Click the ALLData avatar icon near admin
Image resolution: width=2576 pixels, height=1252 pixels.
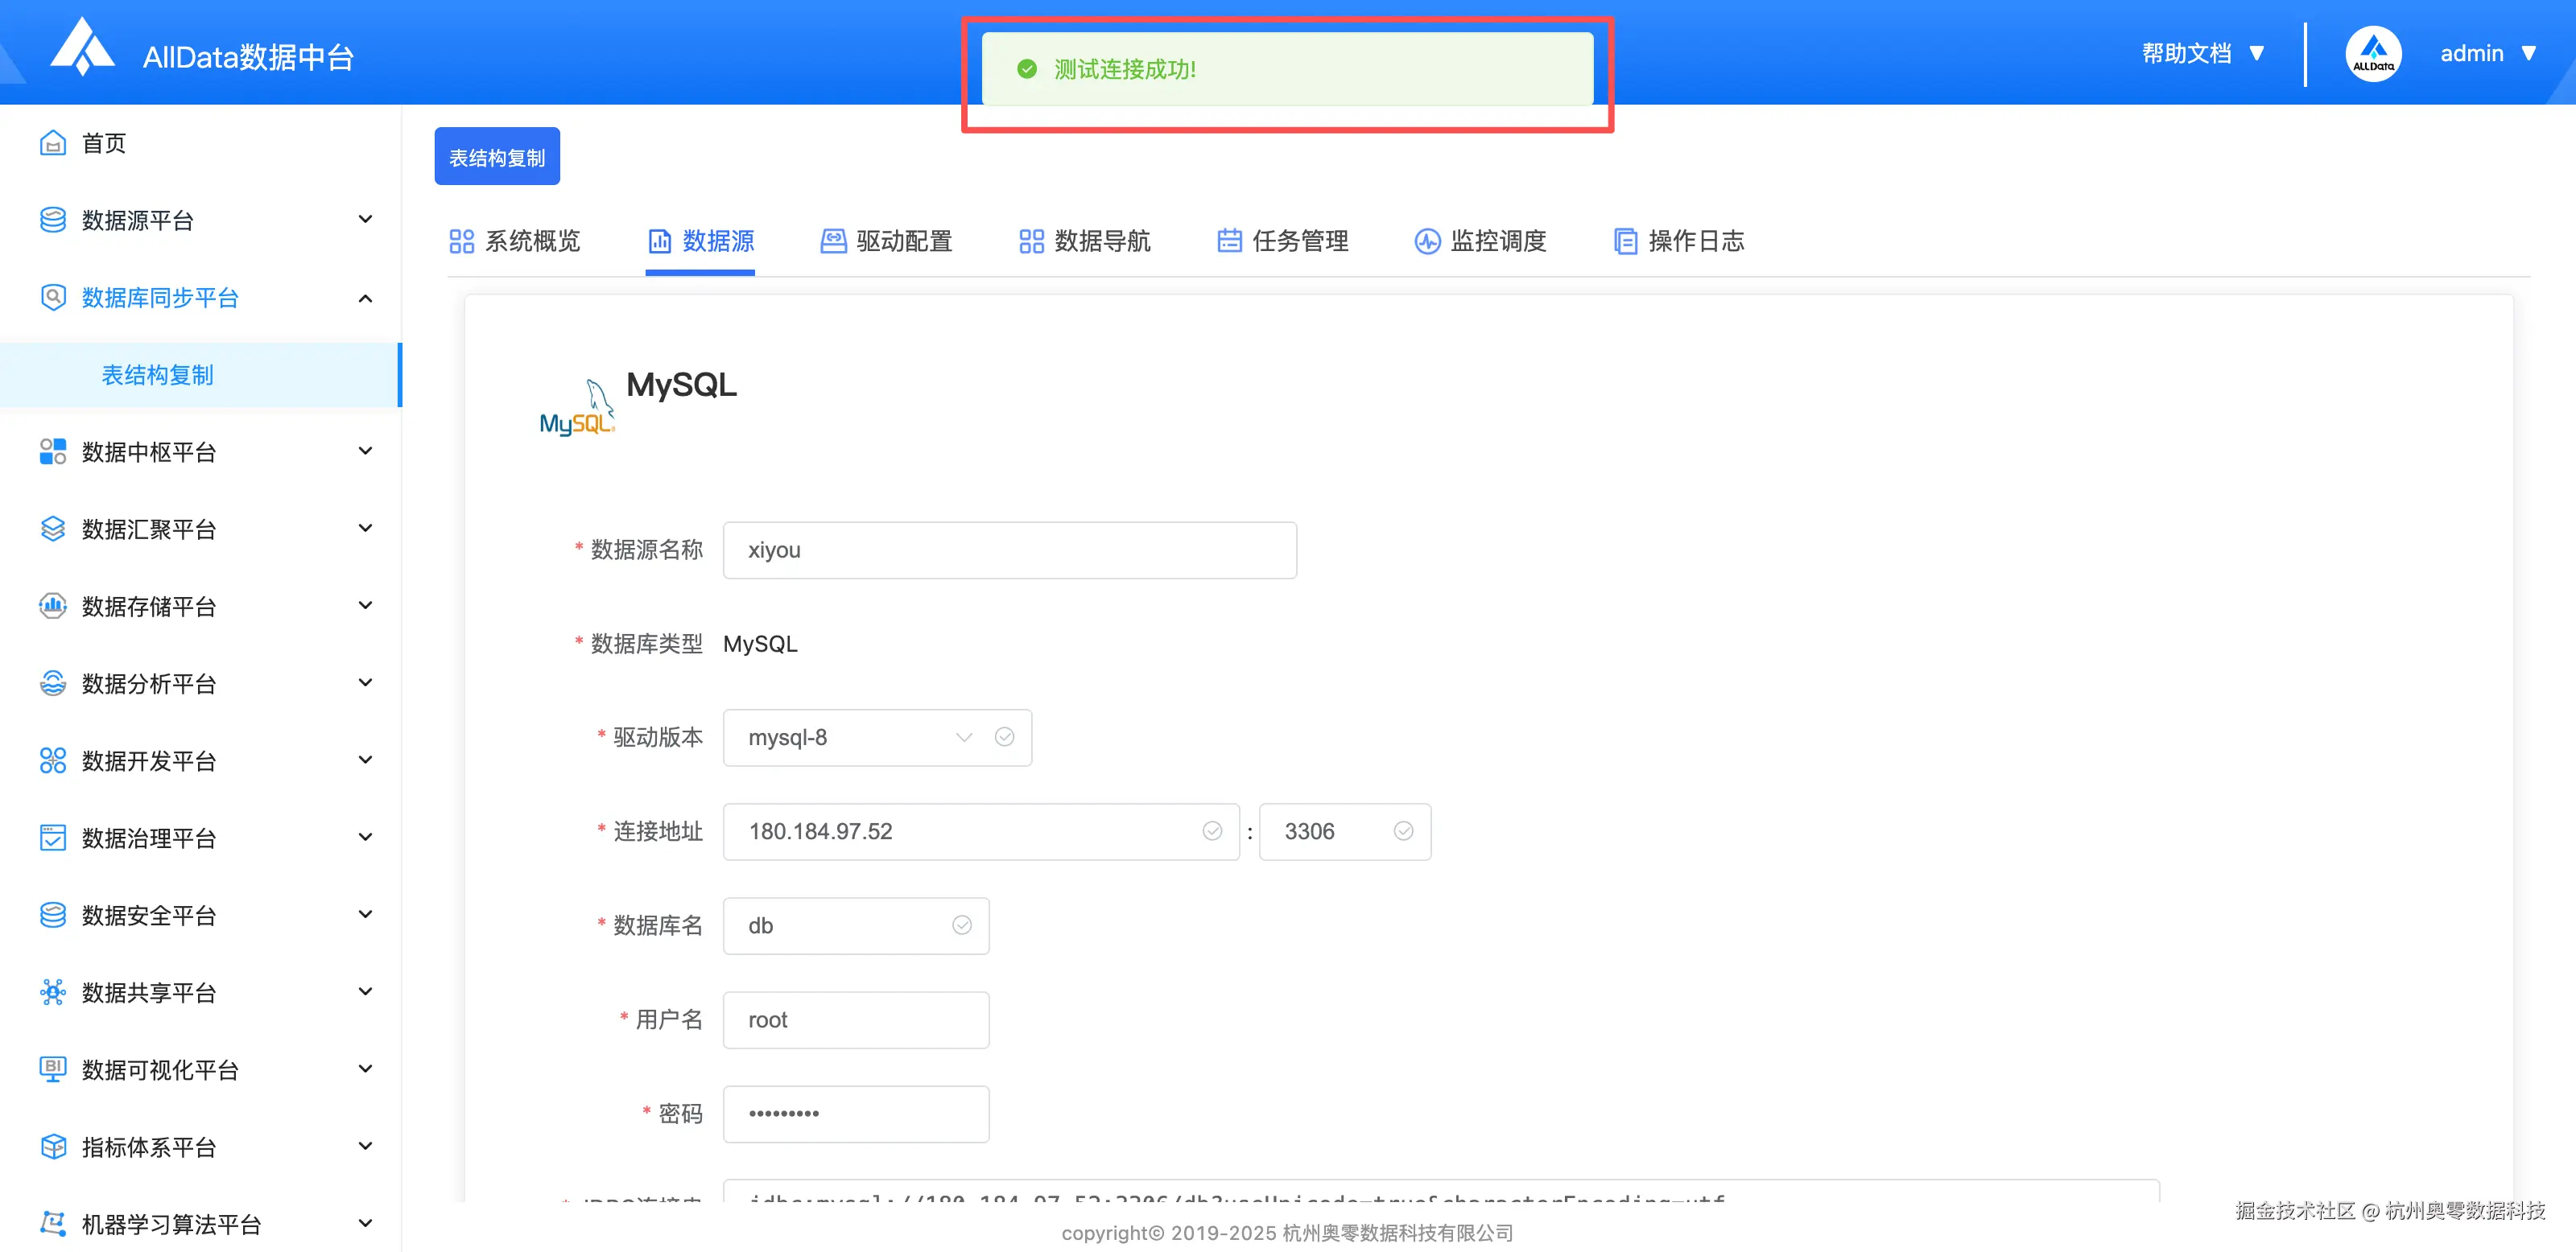2373,53
